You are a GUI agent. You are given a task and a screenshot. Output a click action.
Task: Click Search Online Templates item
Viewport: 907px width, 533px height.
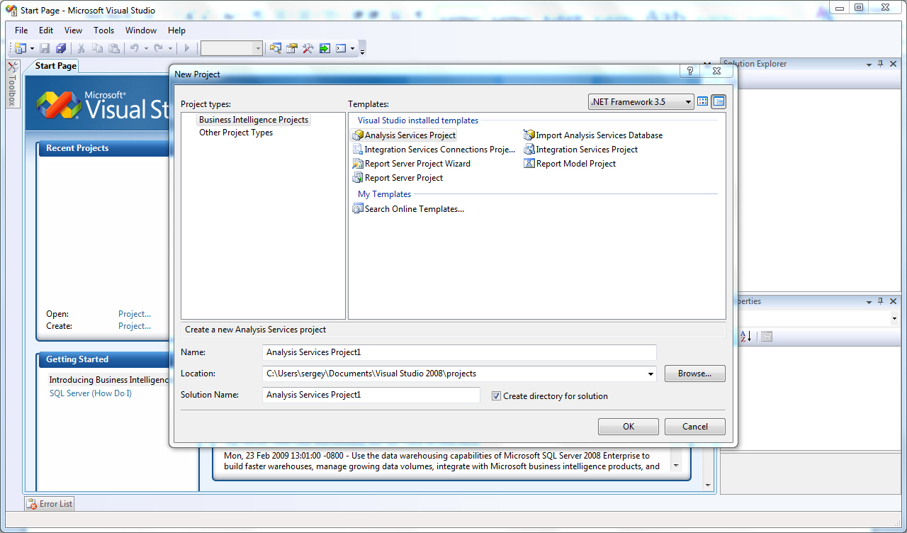coord(408,209)
